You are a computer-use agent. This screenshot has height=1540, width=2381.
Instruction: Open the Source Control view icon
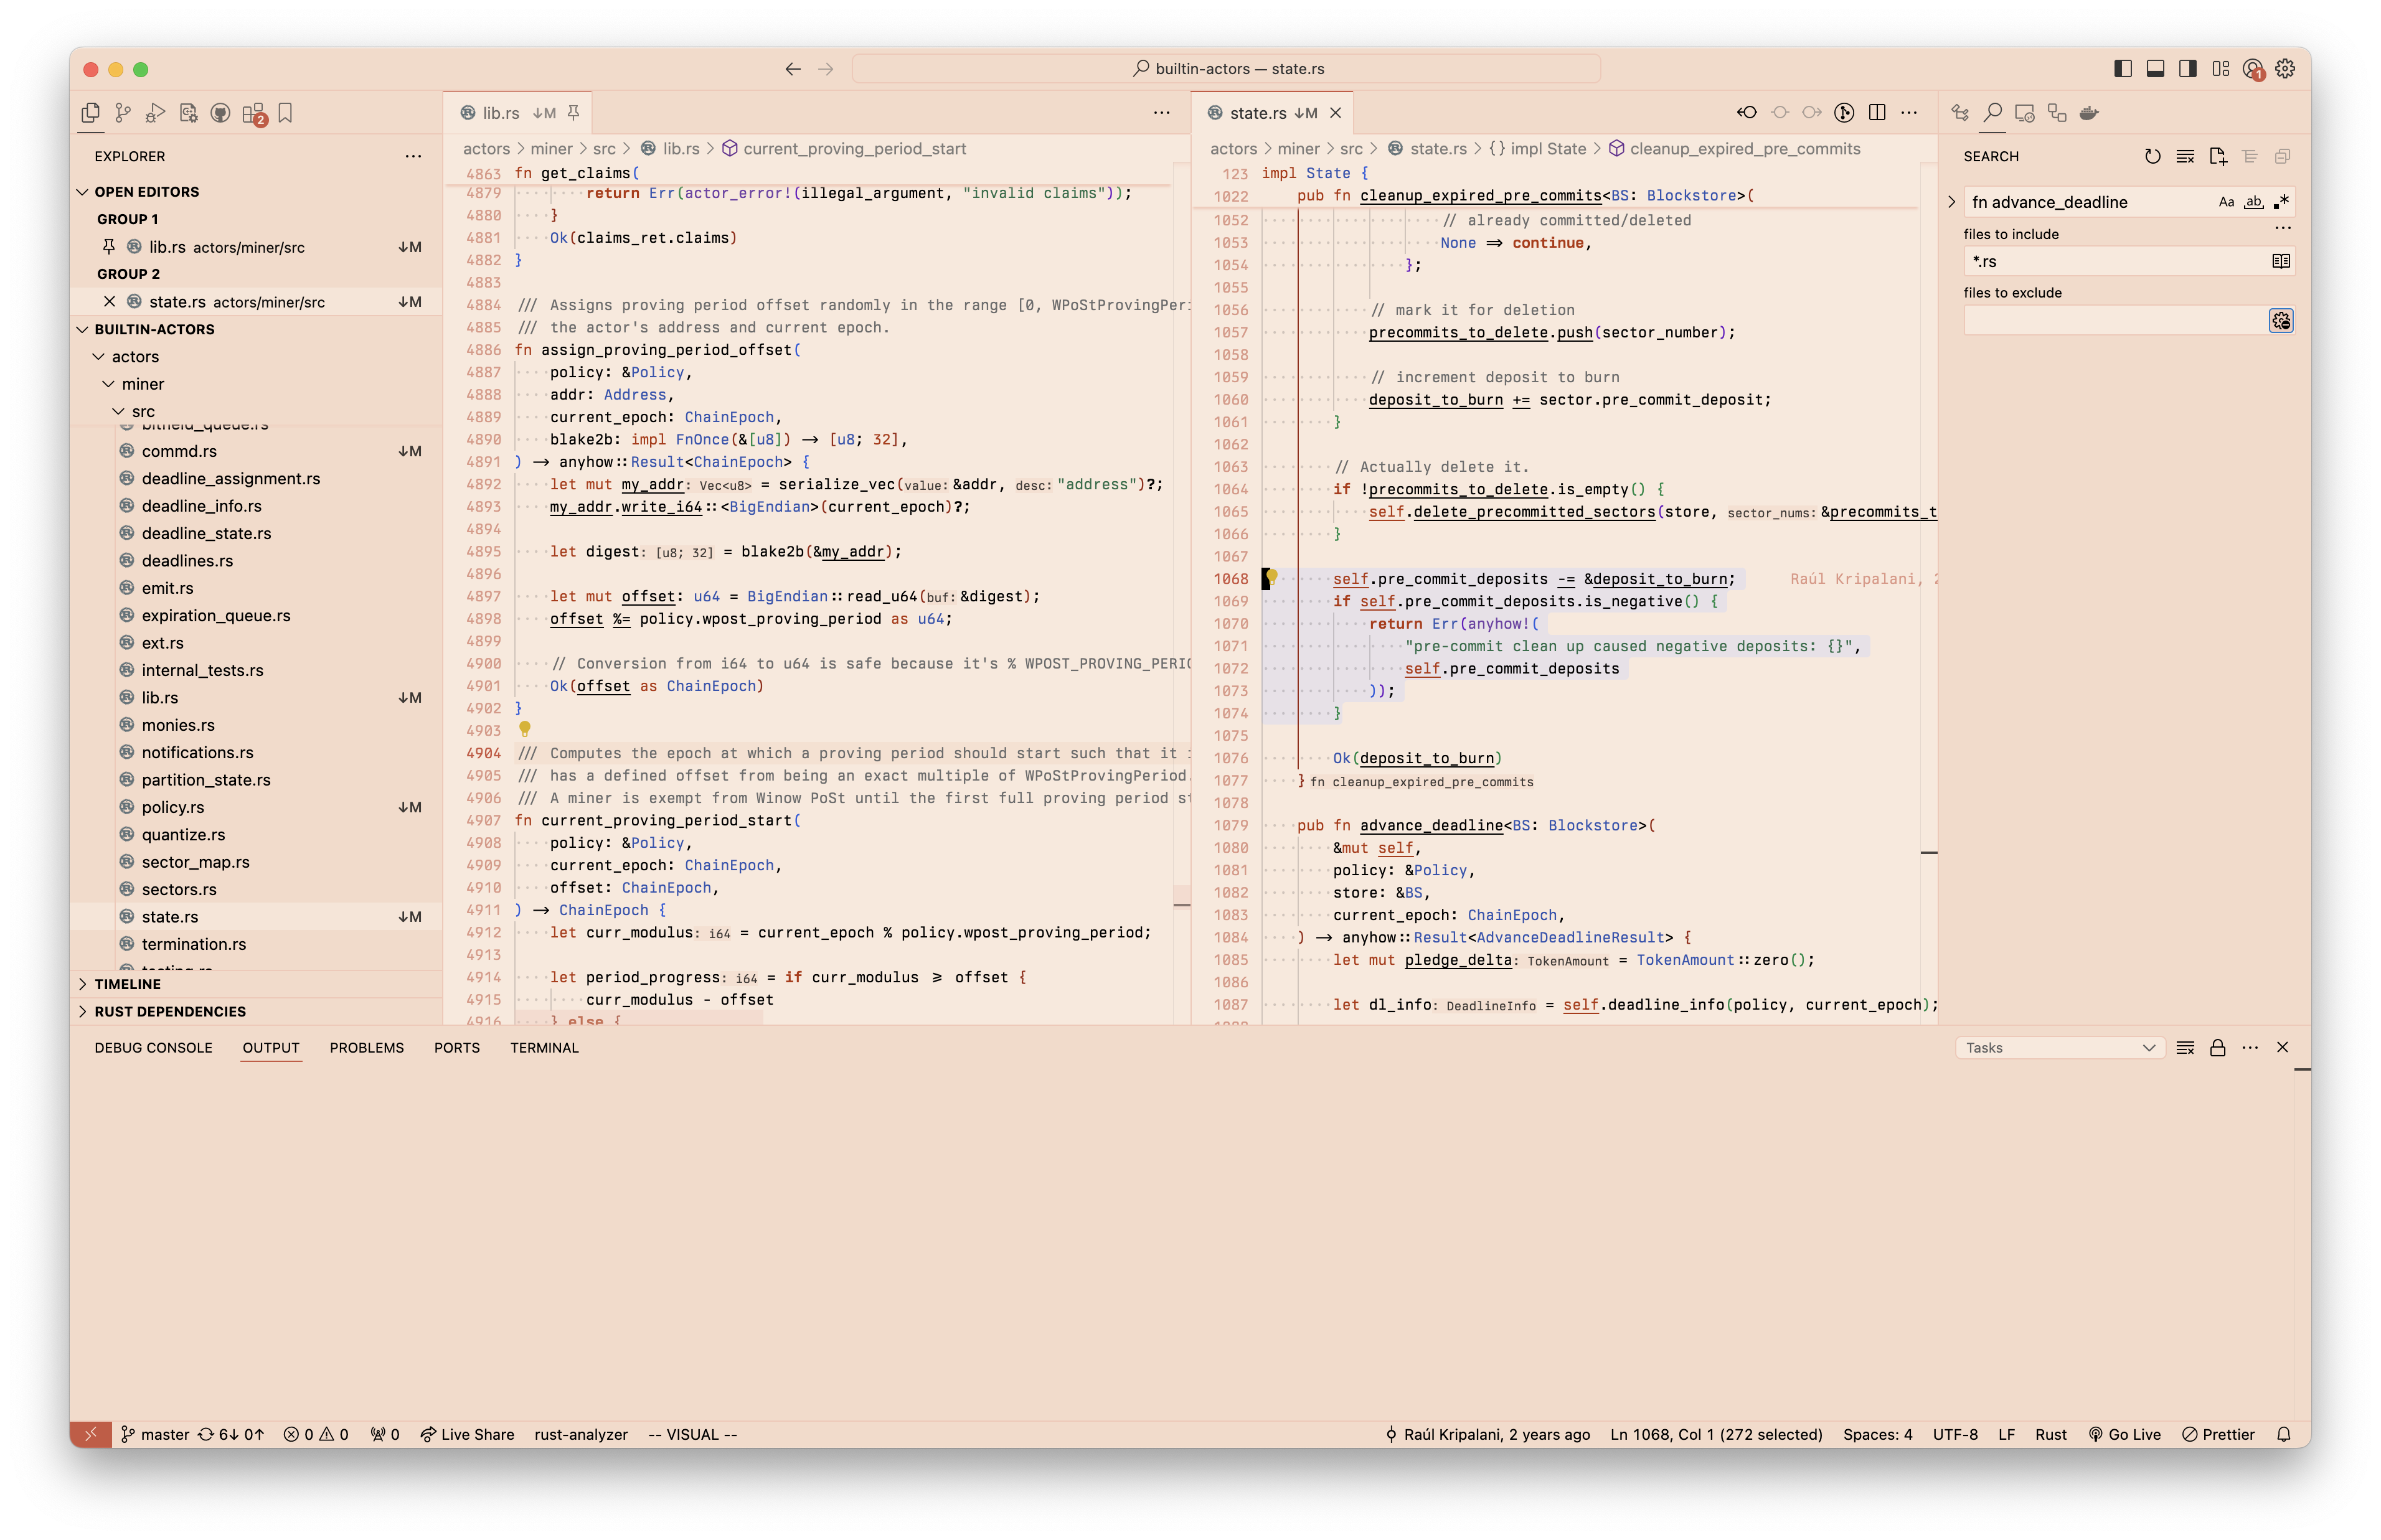(x=123, y=113)
